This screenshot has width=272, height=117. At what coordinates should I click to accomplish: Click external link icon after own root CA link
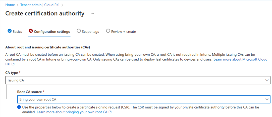(110, 112)
